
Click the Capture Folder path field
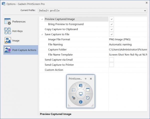[128, 49]
